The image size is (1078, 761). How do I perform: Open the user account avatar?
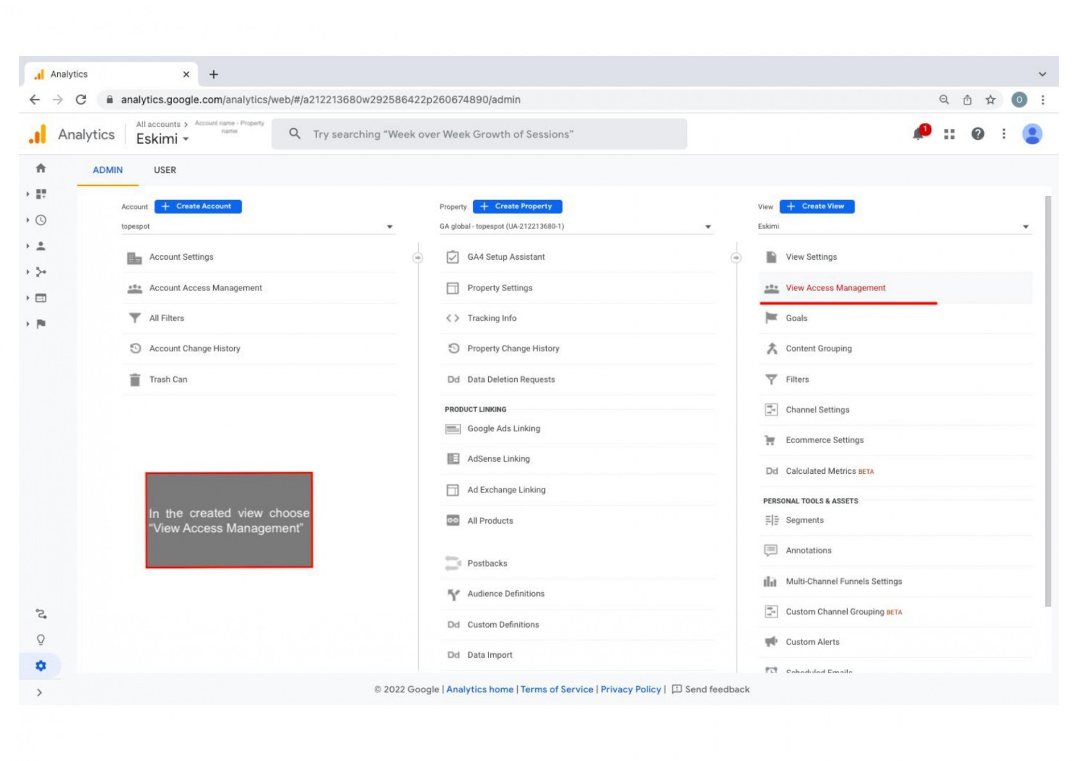(x=1032, y=133)
